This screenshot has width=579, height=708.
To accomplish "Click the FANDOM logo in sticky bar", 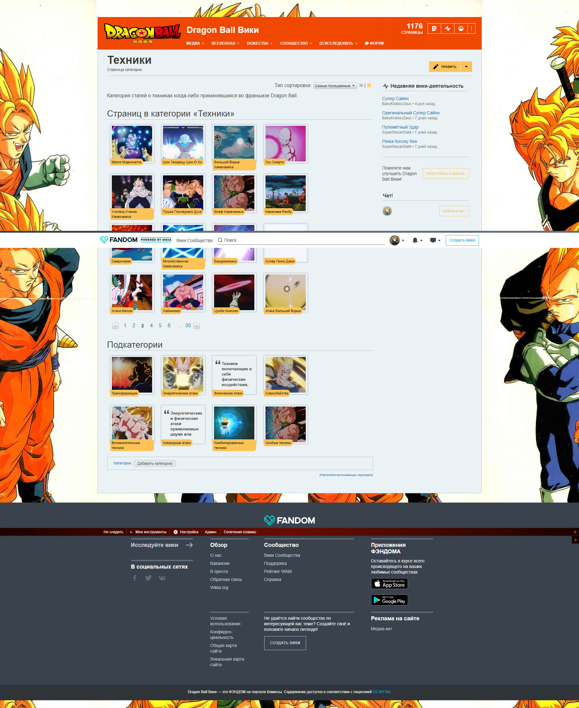I will click(x=119, y=240).
